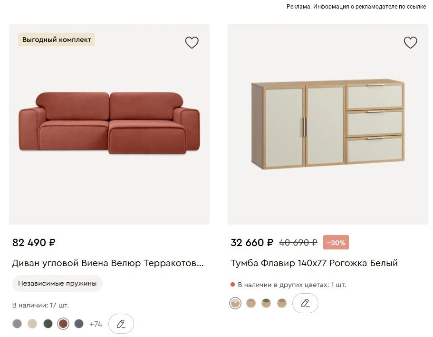The height and width of the screenshot is (337, 433).
Task: Click the Независимые пружины tag
Action: (x=58, y=283)
